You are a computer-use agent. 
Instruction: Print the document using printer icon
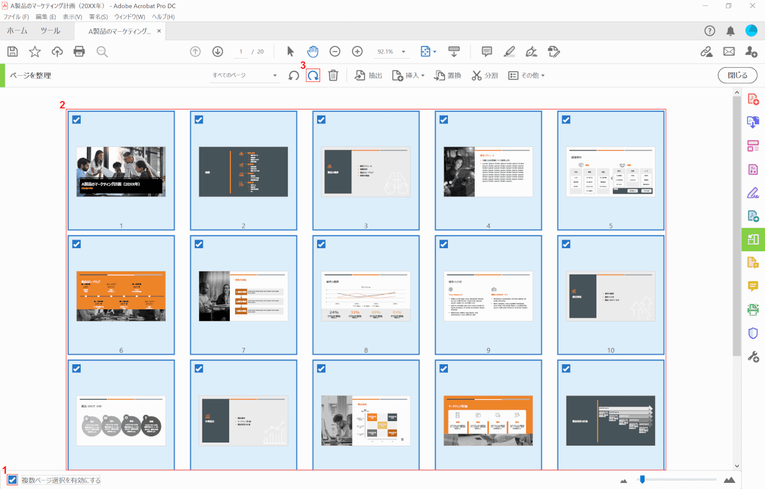[79, 52]
